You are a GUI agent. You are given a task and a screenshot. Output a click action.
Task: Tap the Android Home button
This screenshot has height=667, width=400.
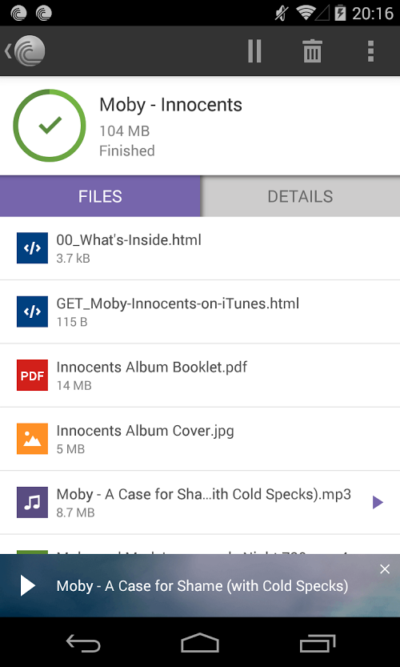(x=200, y=642)
